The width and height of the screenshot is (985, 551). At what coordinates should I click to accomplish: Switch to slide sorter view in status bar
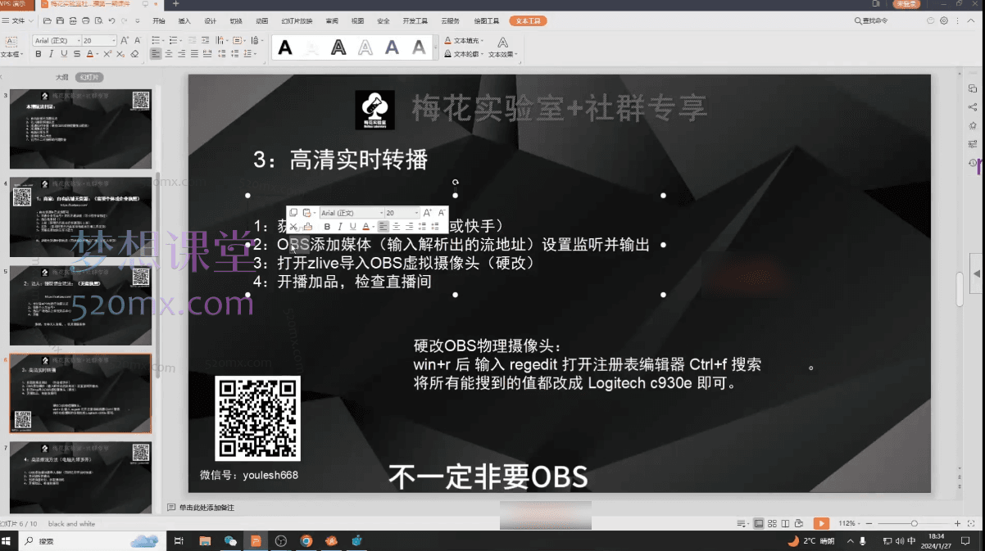(x=772, y=523)
